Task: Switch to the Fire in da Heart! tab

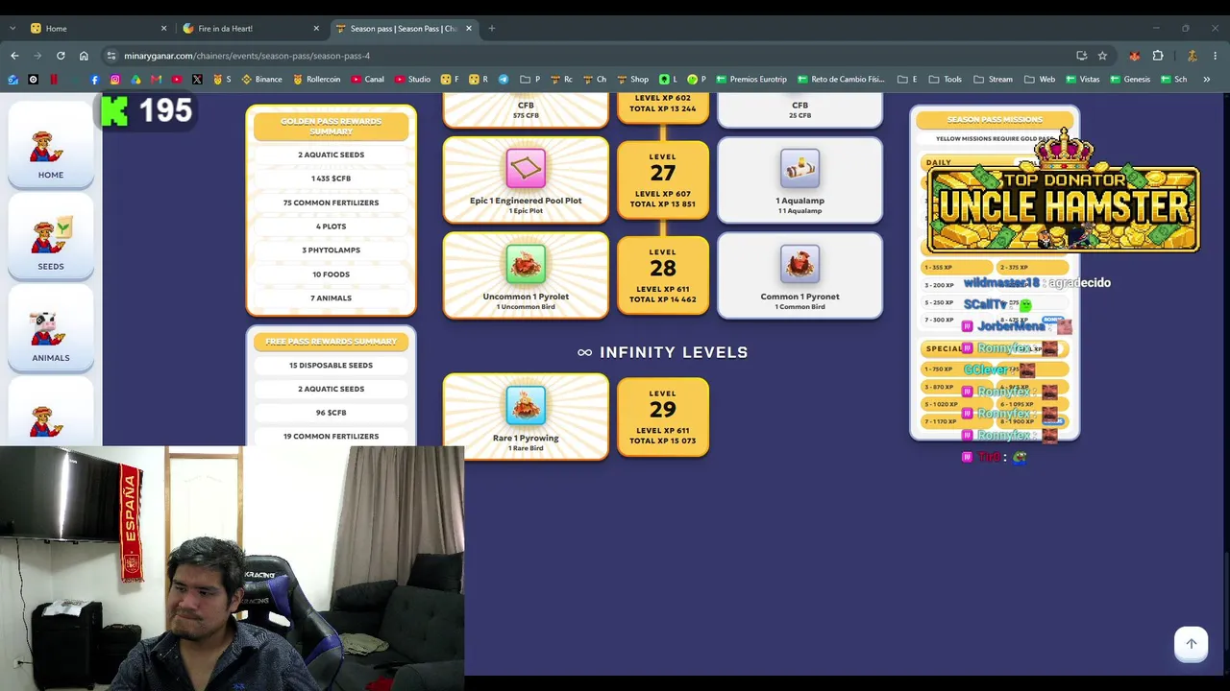Action: tap(250, 28)
